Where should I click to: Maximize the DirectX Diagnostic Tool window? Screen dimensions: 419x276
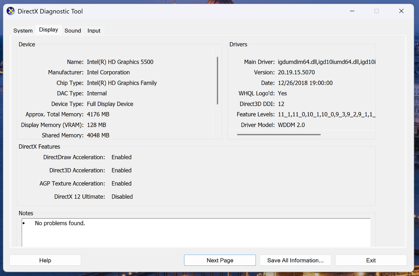[x=377, y=11]
